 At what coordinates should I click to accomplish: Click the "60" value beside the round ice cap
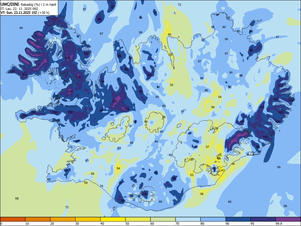coord(146,122)
